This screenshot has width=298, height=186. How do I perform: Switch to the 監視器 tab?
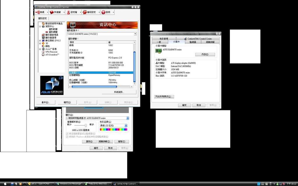(193, 42)
